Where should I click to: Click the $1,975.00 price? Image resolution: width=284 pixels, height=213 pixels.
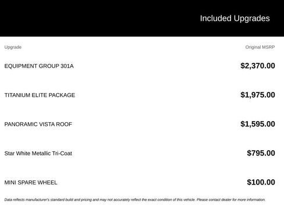coord(258,95)
